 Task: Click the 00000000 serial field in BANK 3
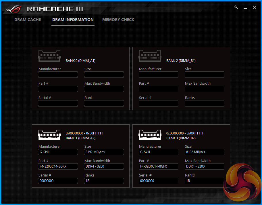coord(159,181)
